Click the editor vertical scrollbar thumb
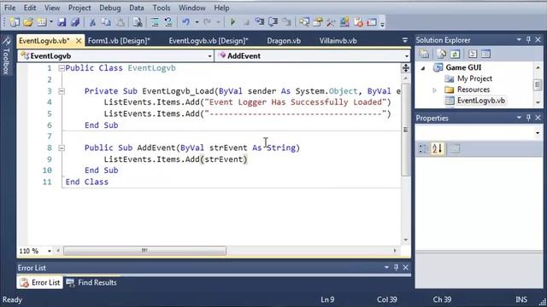Screen dimensions: 547x307 pos(405,130)
